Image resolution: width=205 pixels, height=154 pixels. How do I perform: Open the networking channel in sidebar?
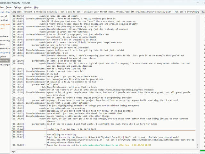point(5,48)
